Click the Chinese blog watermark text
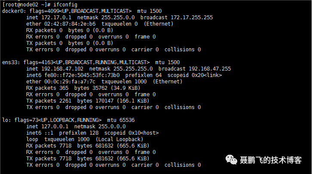The width and height of the screenshot is (312, 174). click(271, 160)
